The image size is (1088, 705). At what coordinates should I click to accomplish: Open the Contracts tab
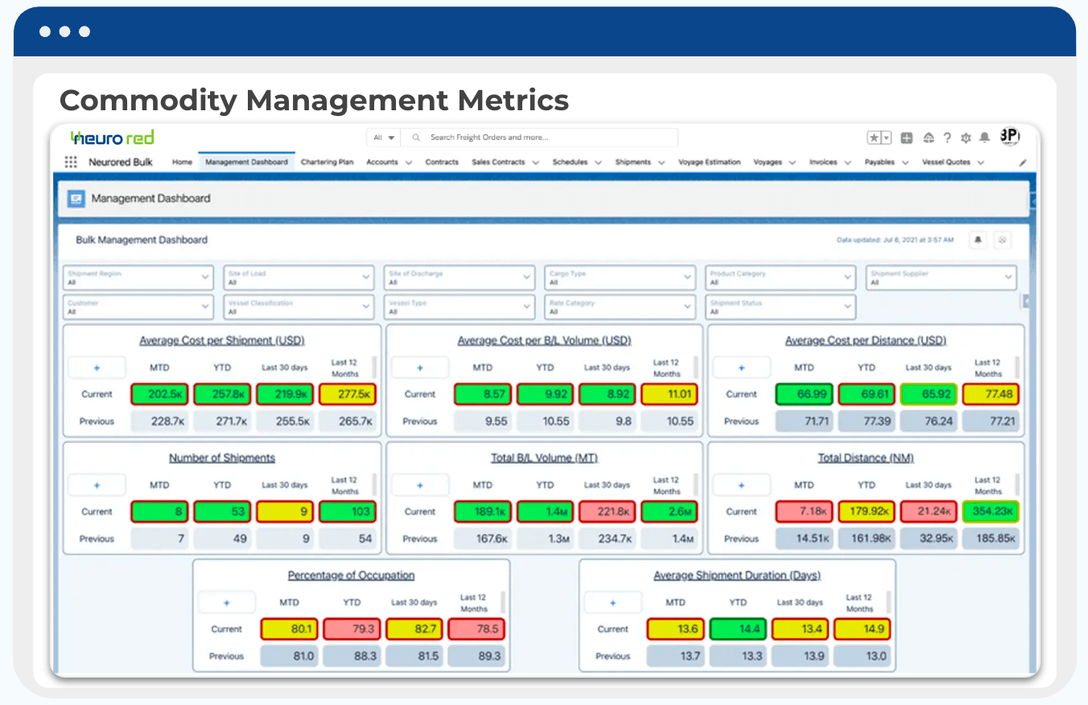pyautogui.click(x=442, y=163)
